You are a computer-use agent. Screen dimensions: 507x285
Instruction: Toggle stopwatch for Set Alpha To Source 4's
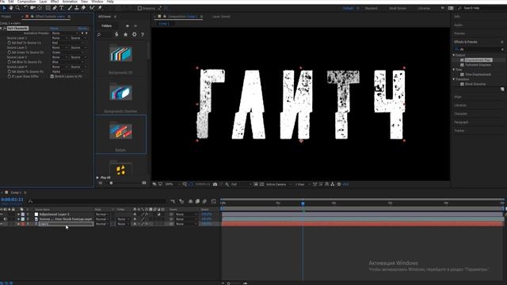point(9,72)
